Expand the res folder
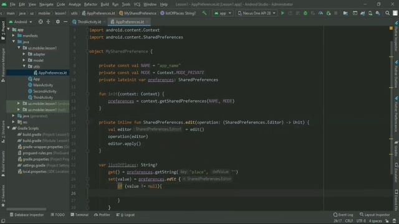Viewport: 399px width, 224px height. (14, 122)
